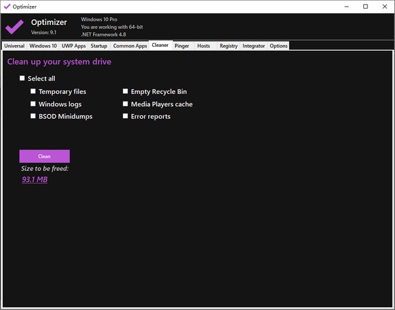The width and height of the screenshot is (395, 310).
Task: Enable Temporary files cleanup
Action: [x=33, y=91]
